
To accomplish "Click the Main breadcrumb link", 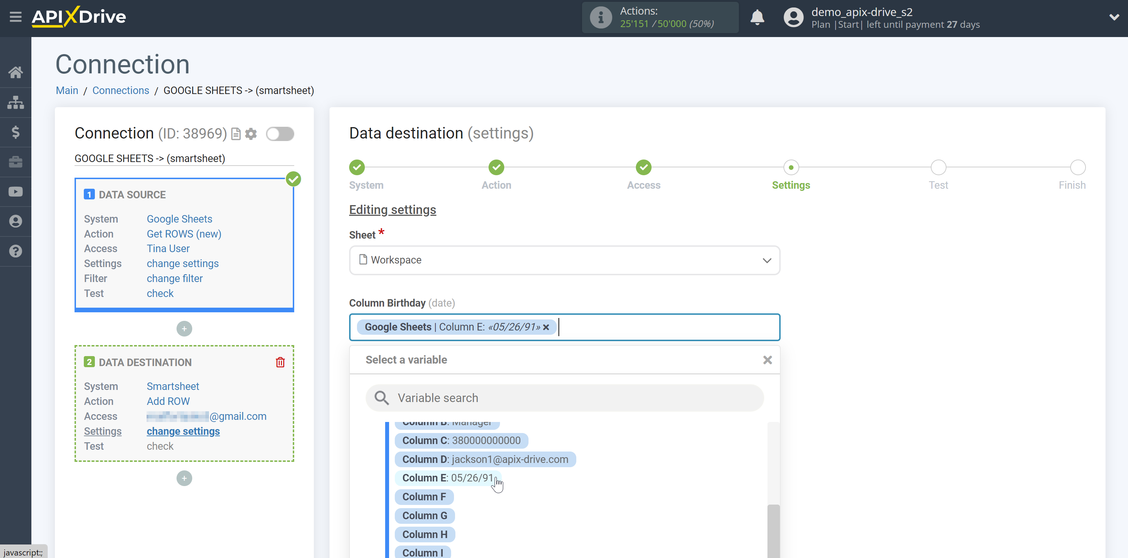I will tap(67, 90).
